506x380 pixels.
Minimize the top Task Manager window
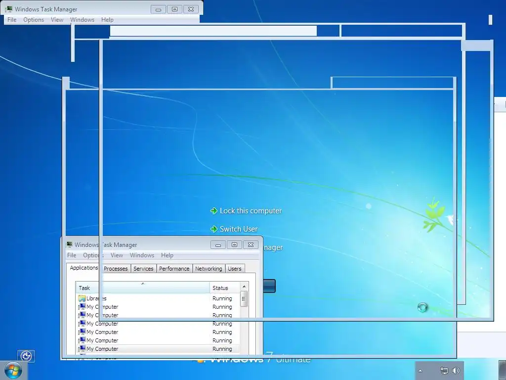click(158, 9)
